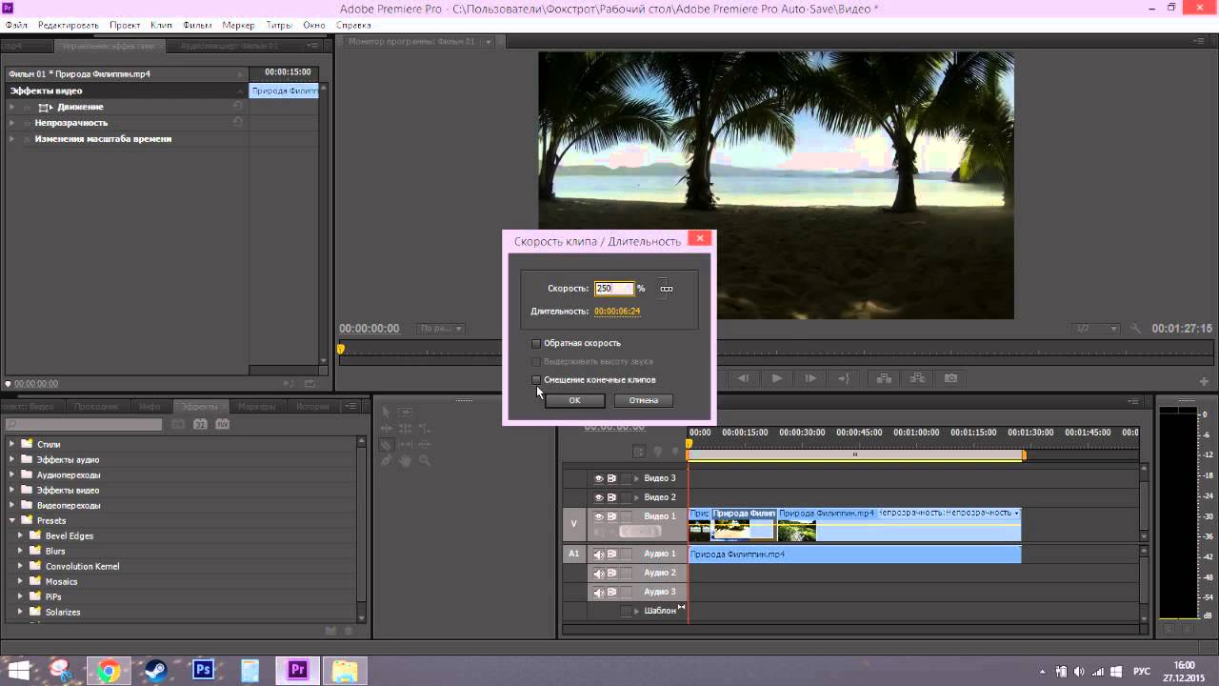Toggle visibility of Видео 2 track
The height and width of the screenshot is (686, 1219).
pyautogui.click(x=599, y=497)
